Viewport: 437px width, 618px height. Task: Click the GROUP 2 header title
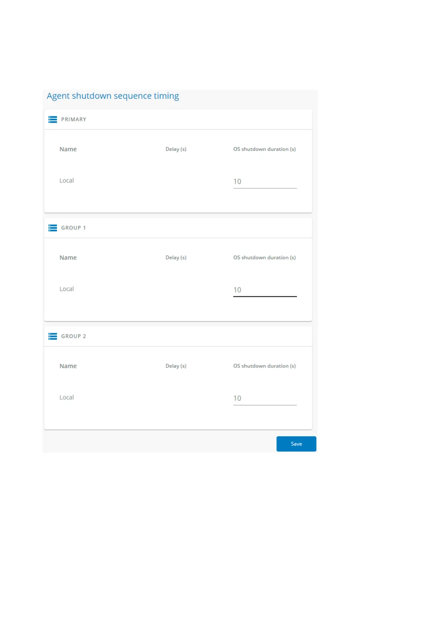click(x=73, y=336)
